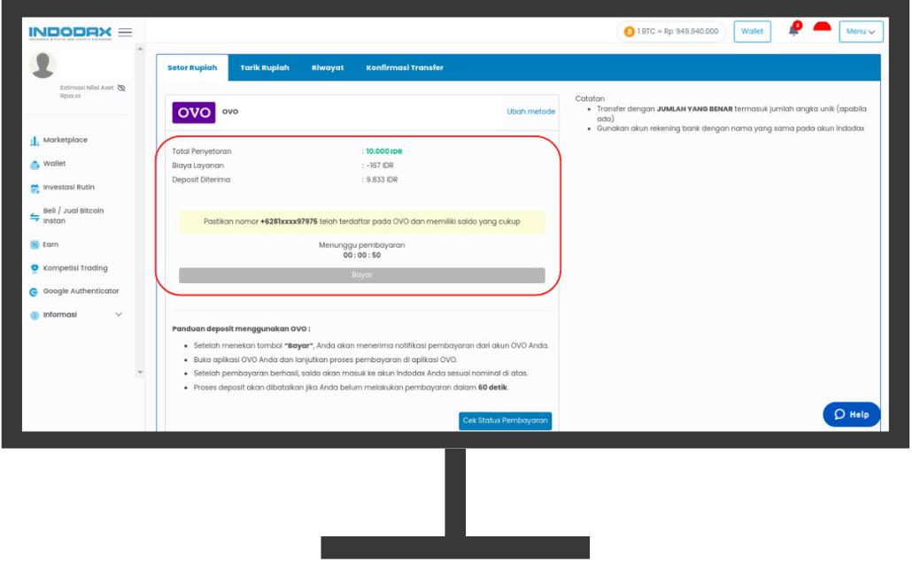This screenshot has height=562, width=913.
Task: Click sidebar scrollbar up arrow
Action: click(140, 50)
